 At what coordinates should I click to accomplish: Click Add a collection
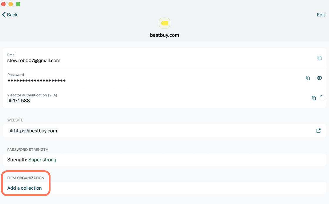pos(25,188)
